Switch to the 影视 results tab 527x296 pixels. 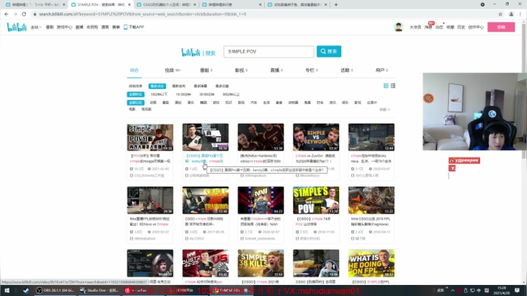pos(241,70)
